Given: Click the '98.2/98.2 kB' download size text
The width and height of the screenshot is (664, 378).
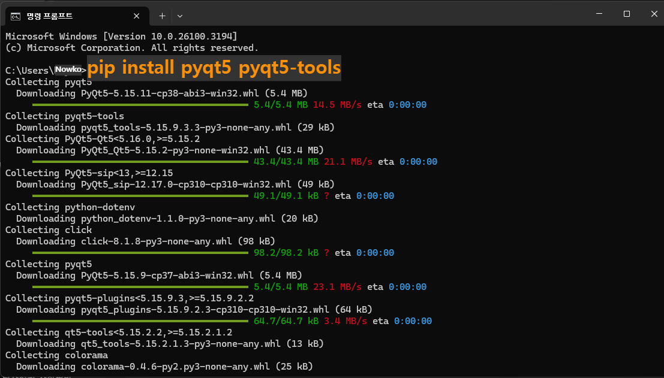Looking at the screenshot, I should (x=286, y=253).
